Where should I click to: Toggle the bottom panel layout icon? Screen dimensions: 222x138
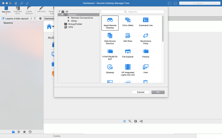[x=175, y=3]
